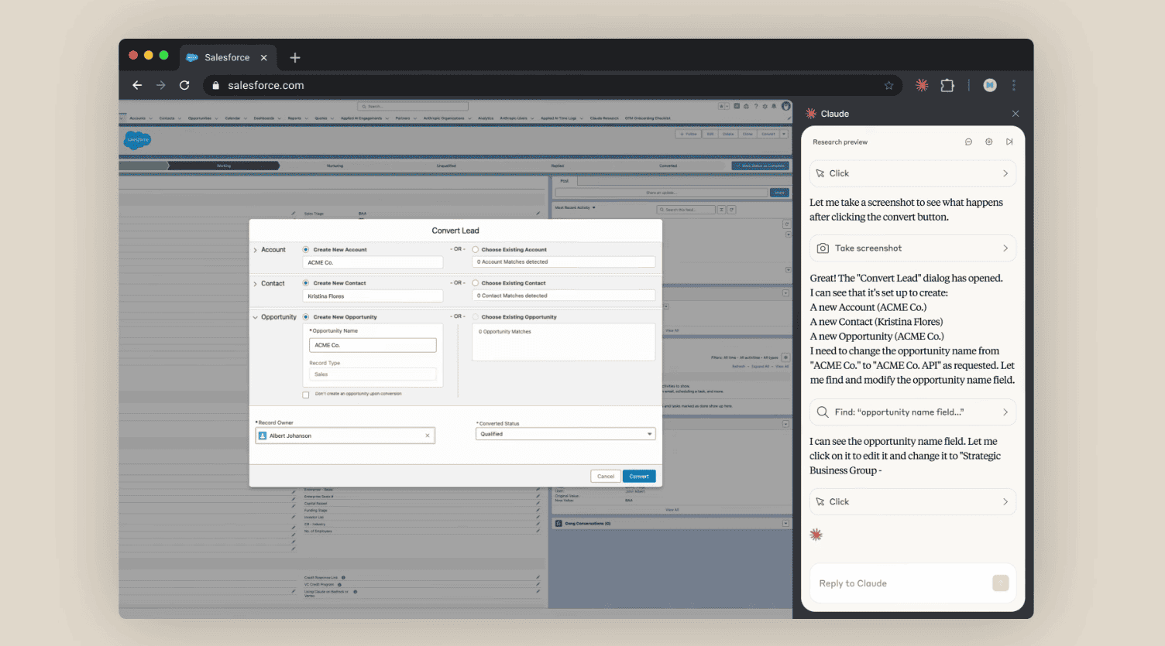The width and height of the screenshot is (1165, 646).
Task: Open the lead actions dropdown arrow next to Convert
Action: click(784, 134)
